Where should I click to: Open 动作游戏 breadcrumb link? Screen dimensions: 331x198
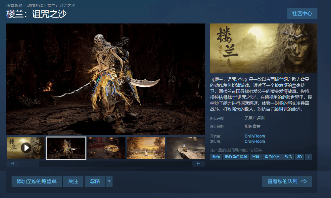(35, 6)
